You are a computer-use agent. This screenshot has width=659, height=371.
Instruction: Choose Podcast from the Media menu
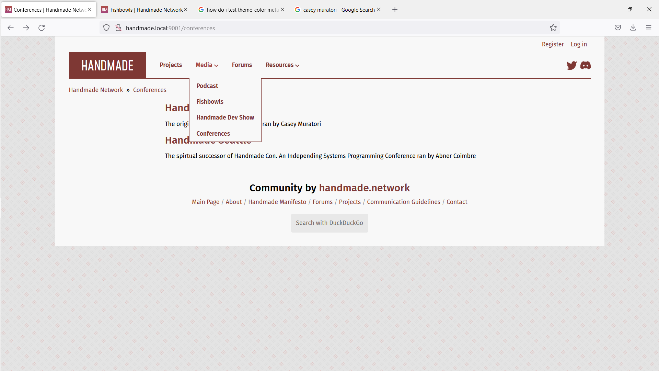[207, 86]
